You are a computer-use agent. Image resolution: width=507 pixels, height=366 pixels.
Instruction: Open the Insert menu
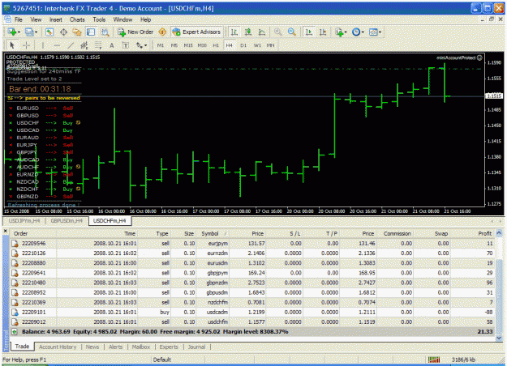point(56,19)
